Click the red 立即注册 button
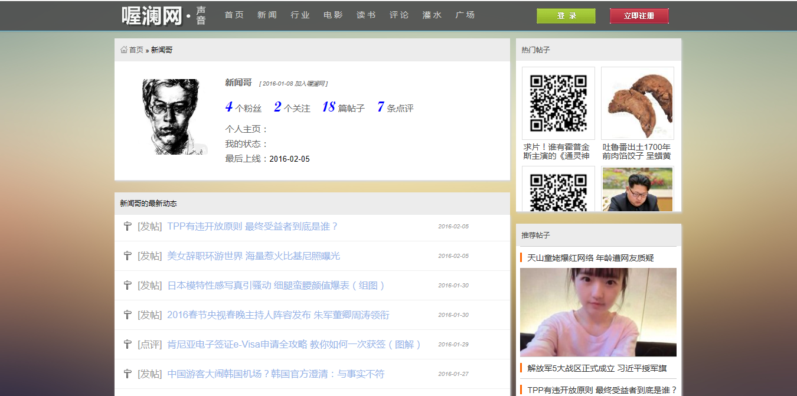The width and height of the screenshot is (797, 396). click(x=639, y=16)
